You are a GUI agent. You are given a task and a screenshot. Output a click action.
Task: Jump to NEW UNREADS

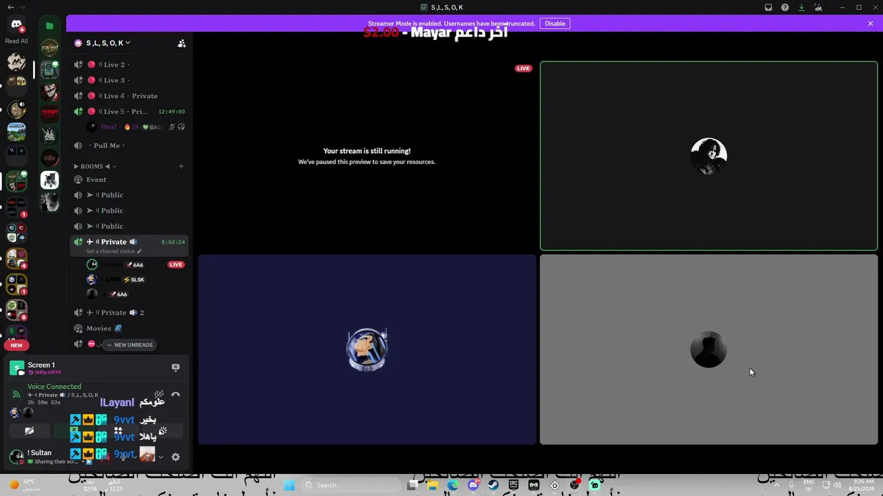[x=129, y=344]
